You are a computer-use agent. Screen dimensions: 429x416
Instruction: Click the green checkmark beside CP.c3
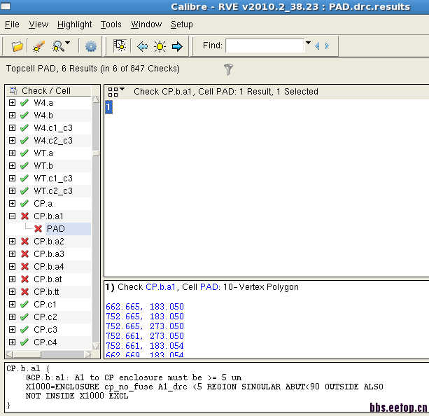pos(24,329)
